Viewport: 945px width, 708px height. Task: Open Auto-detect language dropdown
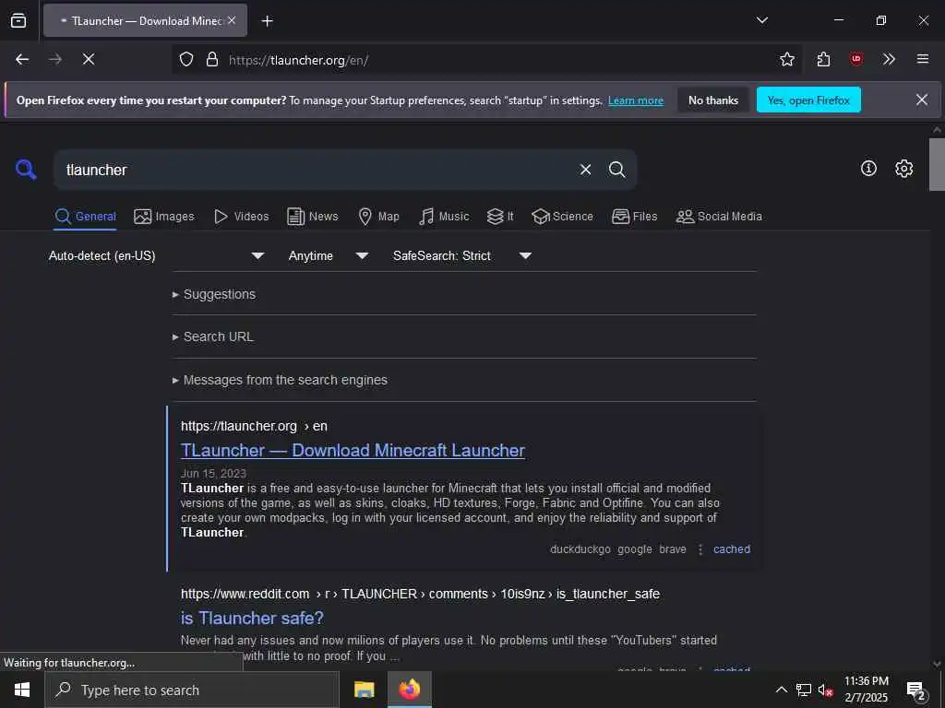click(x=157, y=256)
